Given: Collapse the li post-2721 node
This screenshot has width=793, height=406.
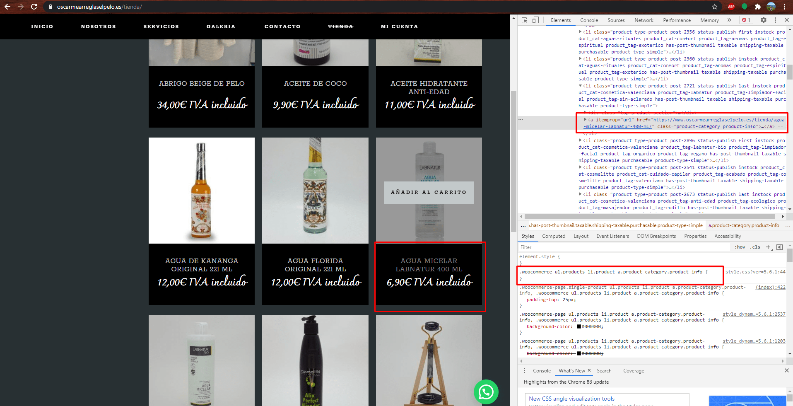Looking at the screenshot, I should point(580,86).
